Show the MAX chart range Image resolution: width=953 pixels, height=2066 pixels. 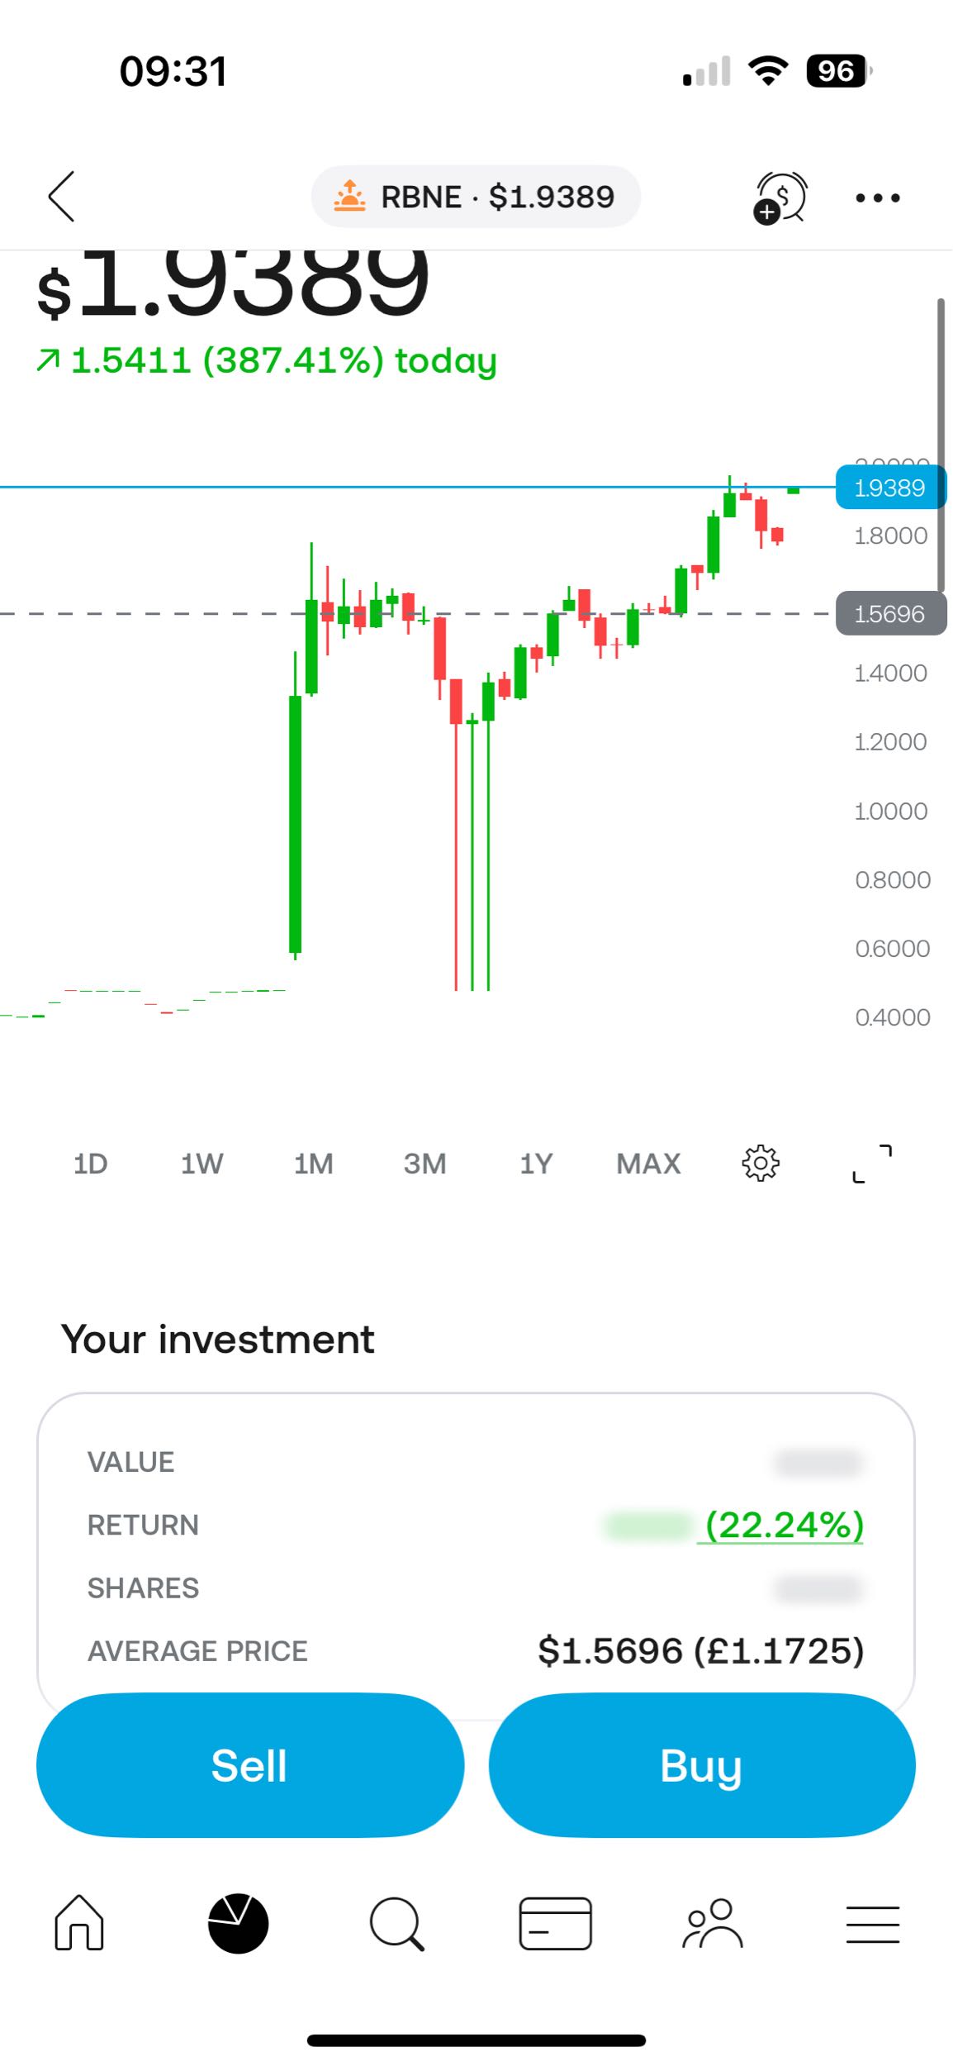tap(648, 1164)
